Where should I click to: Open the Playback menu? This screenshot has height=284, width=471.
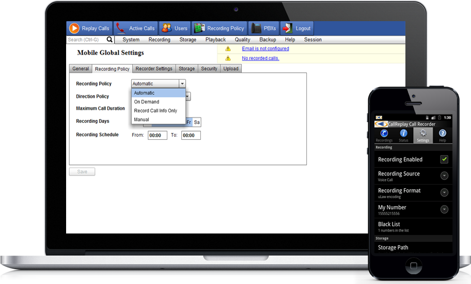[x=215, y=40]
